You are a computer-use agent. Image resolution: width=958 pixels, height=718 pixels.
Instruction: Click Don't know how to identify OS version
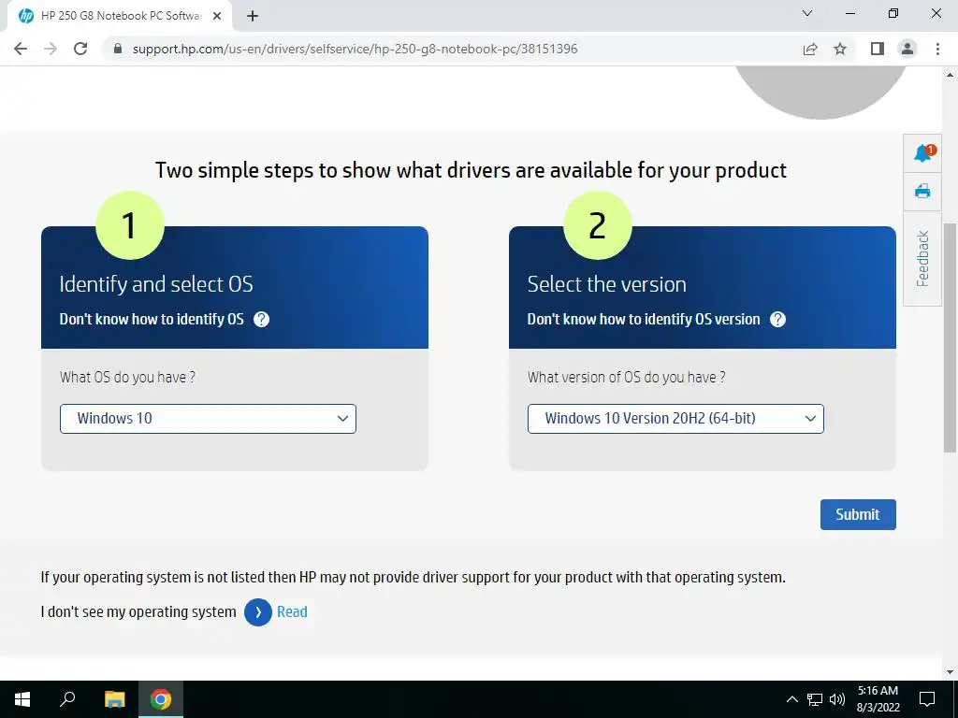[644, 320]
